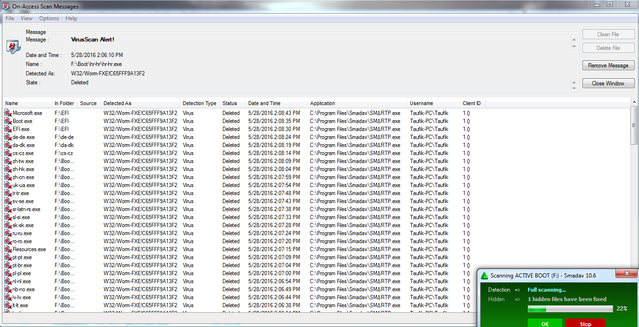Click the virus icon beside sv-se.exe
Screen dimensions: 639x327
8,201
